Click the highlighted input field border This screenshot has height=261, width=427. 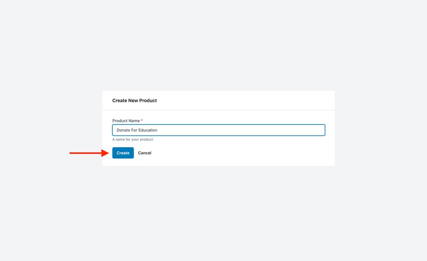click(x=219, y=125)
